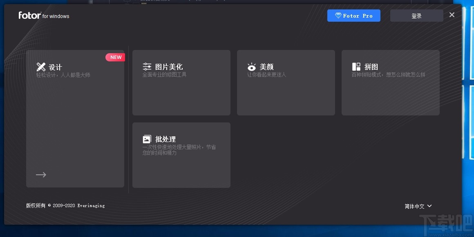
Task: Open the 简体中文 language dropdown
Action: point(414,206)
